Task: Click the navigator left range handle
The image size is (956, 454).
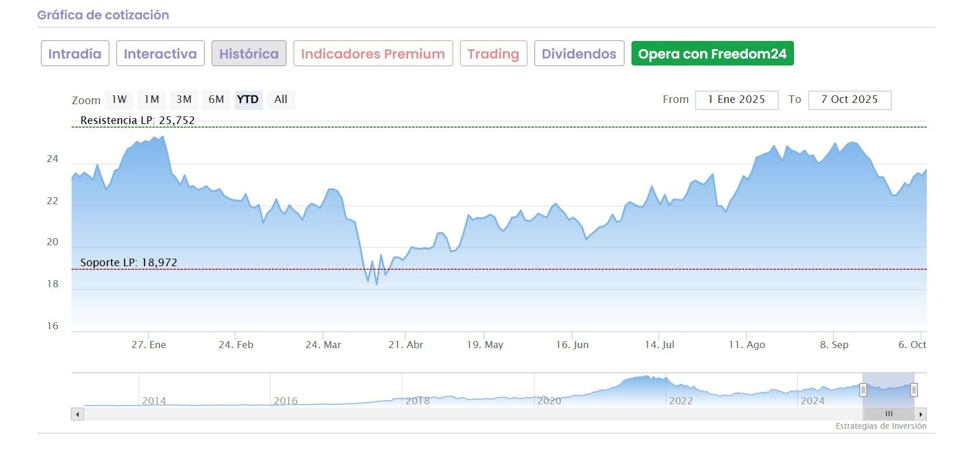Action: [x=863, y=390]
